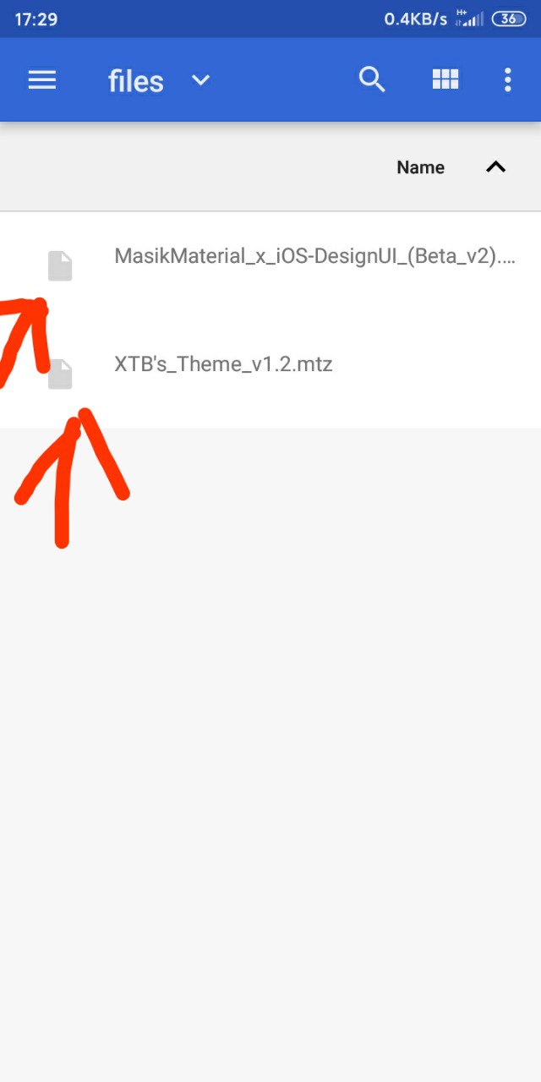Viewport: 541px width, 1082px height.
Task: Open the hamburger navigation menu
Action: (x=42, y=80)
